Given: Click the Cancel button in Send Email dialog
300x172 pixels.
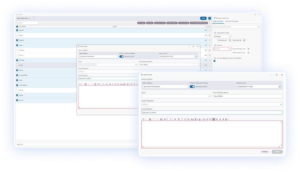Looking at the screenshot, I should click(265, 152).
